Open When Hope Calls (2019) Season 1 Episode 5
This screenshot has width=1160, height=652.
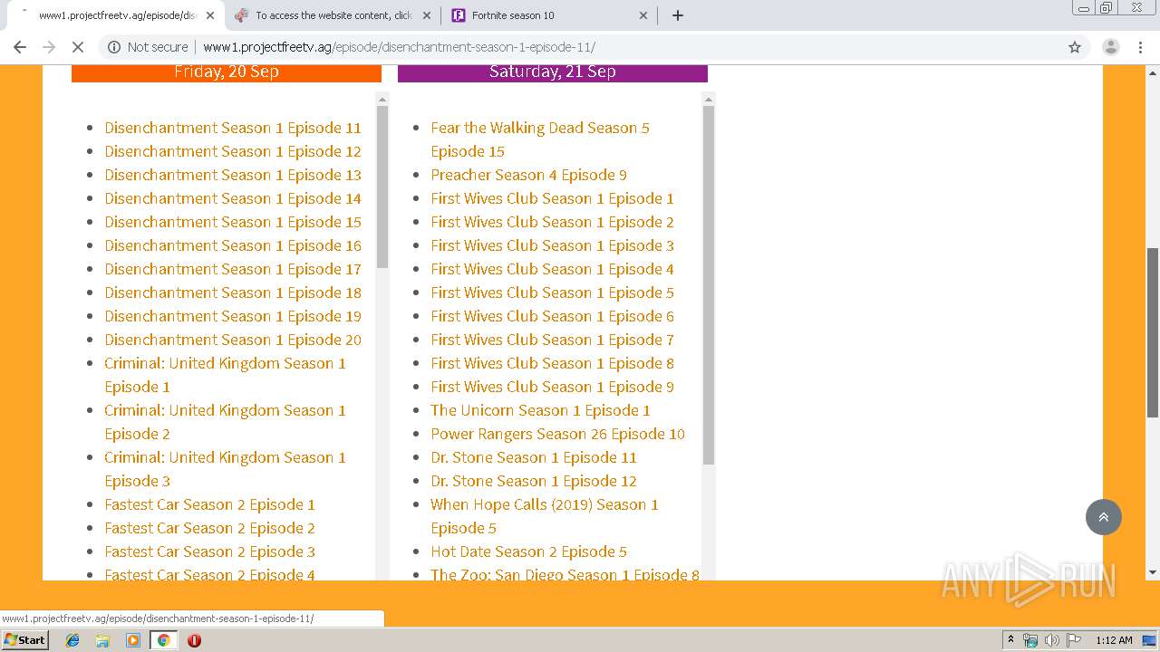point(545,516)
